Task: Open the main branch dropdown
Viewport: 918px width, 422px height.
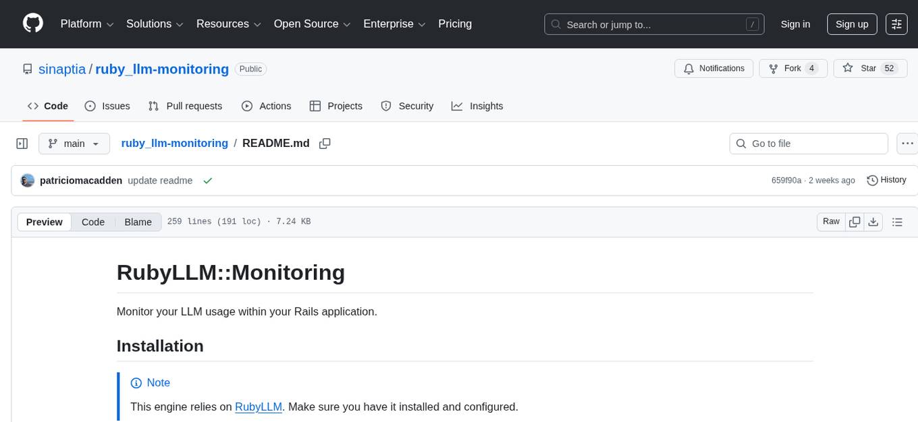Action: tap(74, 143)
